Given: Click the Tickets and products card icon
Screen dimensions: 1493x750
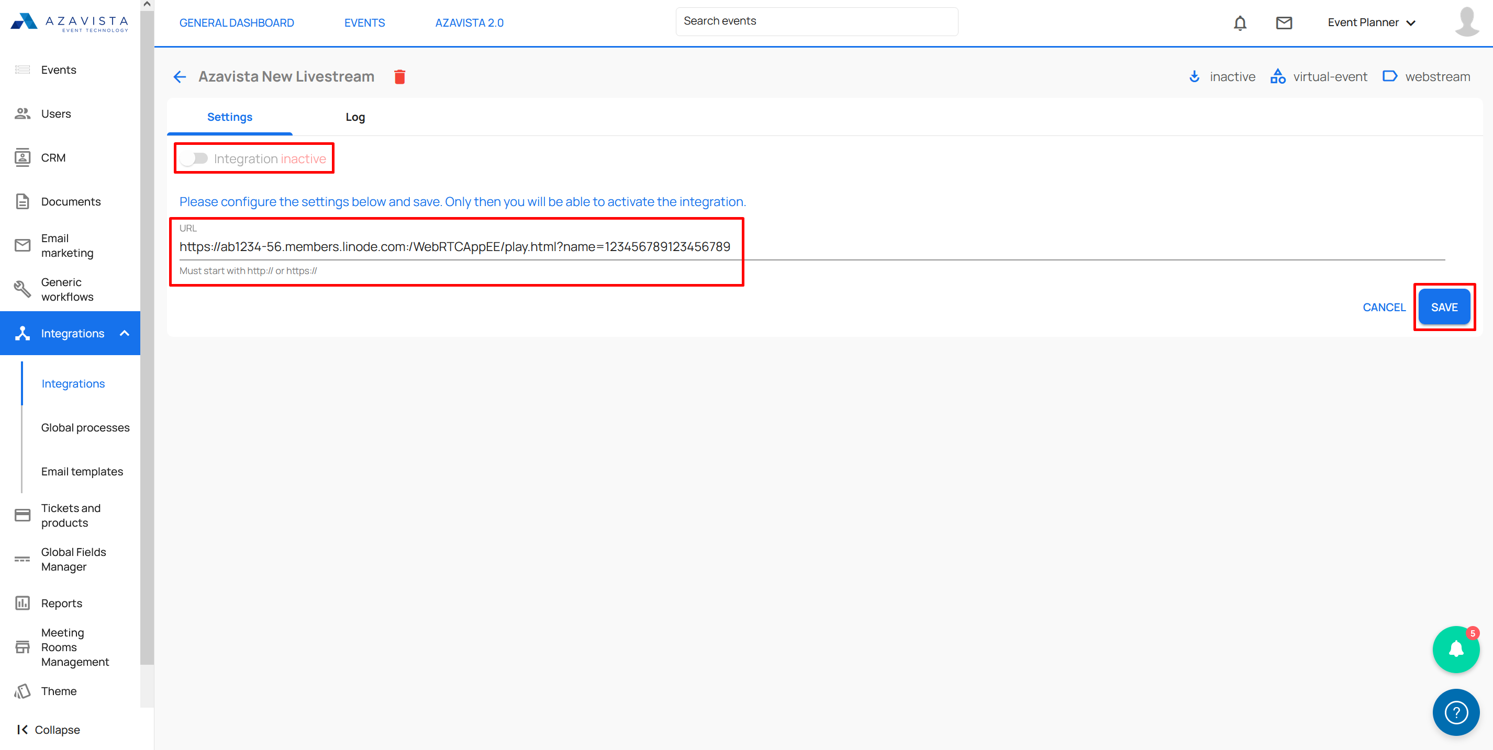Looking at the screenshot, I should point(22,515).
